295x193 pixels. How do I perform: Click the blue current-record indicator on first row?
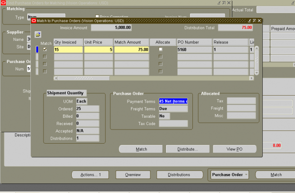[37, 49]
